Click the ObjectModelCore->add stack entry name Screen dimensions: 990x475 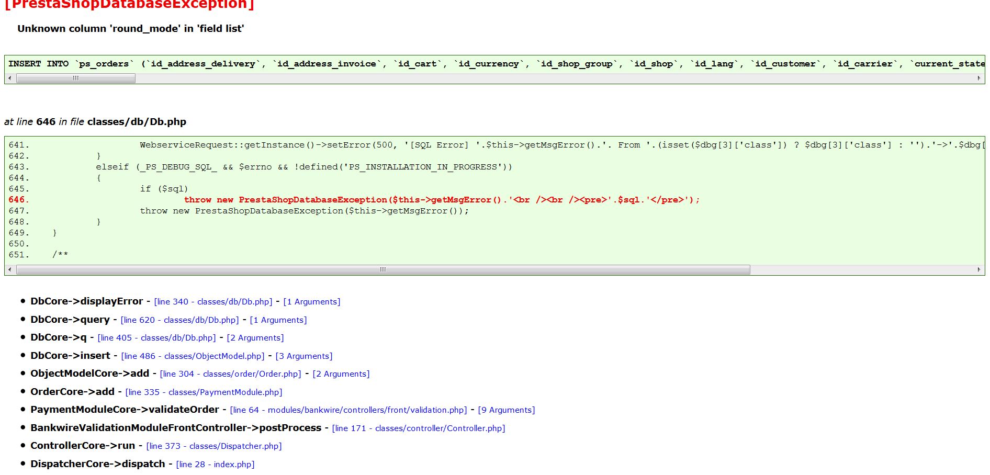[x=90, y=374]
